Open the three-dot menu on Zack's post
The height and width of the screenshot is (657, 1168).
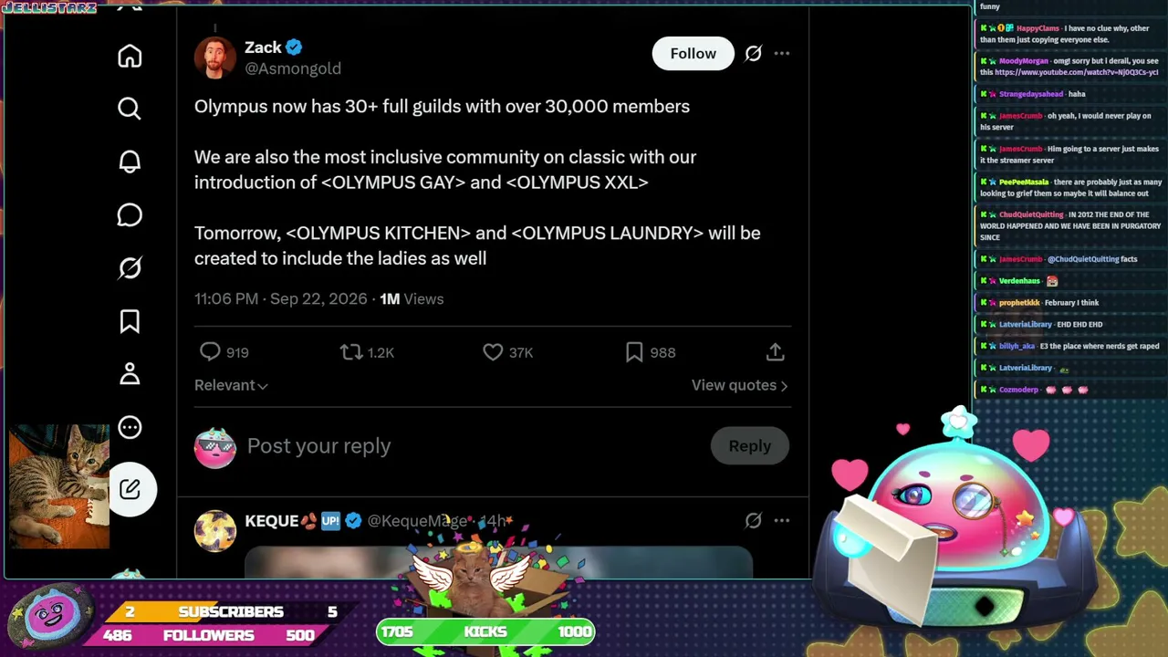click(x=782, y=54)
